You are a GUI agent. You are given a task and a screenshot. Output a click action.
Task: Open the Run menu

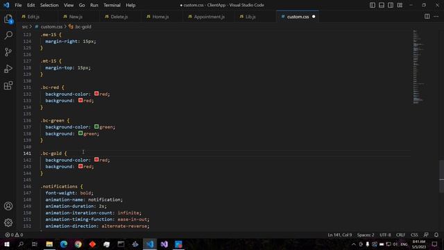coord(94,5)
